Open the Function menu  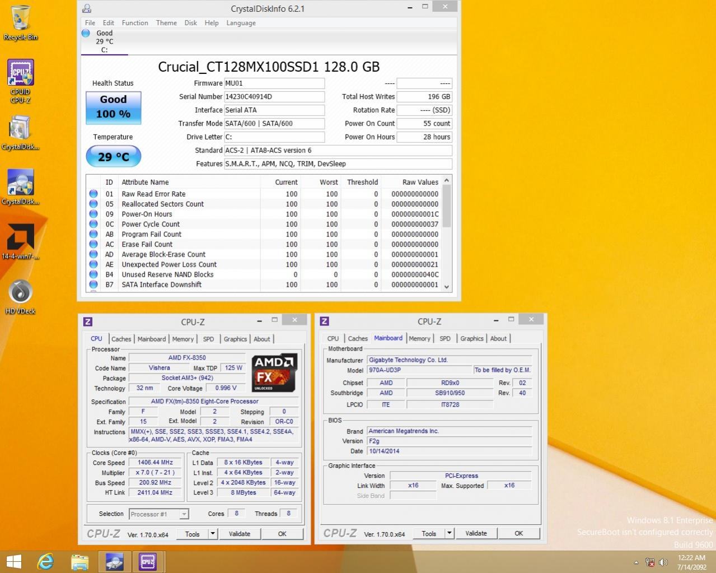click(135, 23)
